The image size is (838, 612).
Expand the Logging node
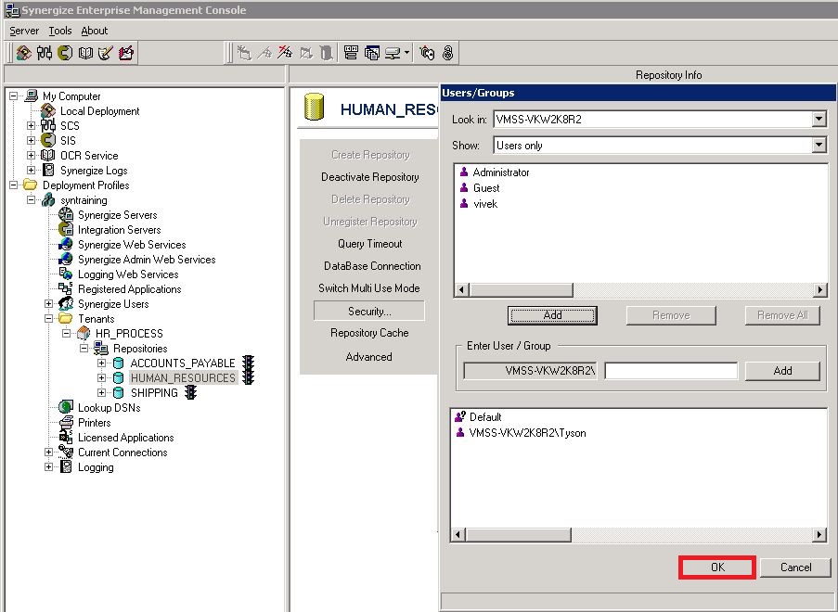point(48,466)
